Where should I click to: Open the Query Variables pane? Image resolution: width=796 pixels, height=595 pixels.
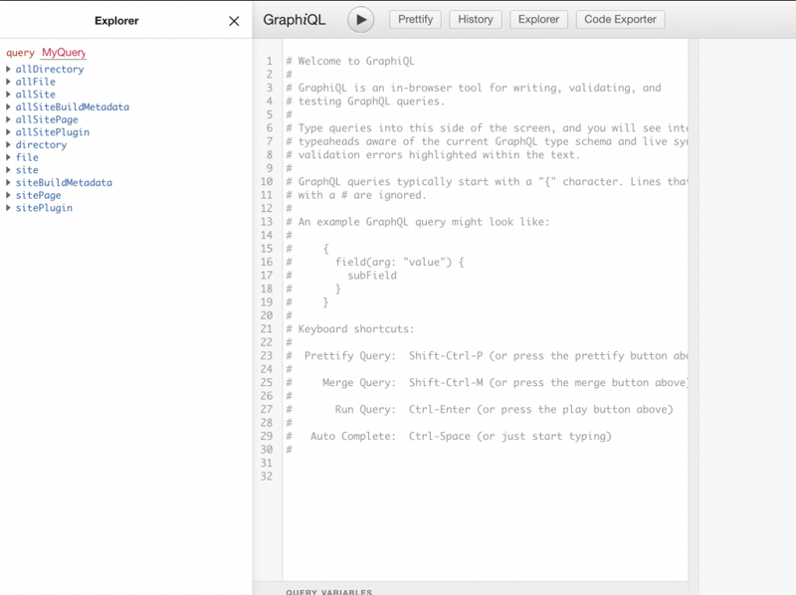coord(328,590)
